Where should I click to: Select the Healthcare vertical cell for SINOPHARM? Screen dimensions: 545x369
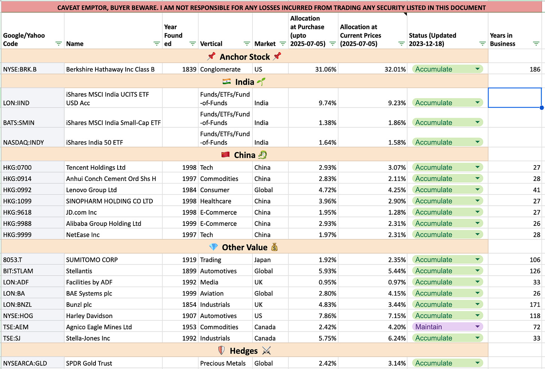[225, 201]
